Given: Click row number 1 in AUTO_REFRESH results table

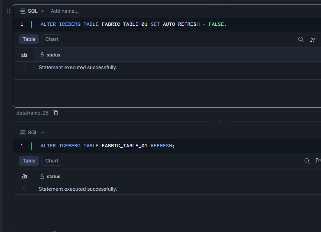Looking at the screenshot, I should coord(24,68).
